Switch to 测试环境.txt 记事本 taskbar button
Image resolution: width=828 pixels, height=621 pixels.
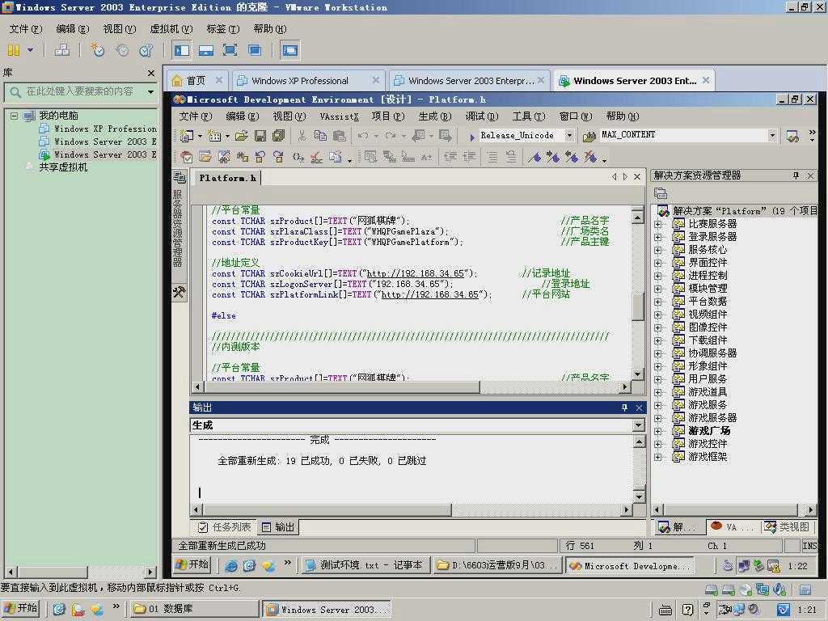365,565
